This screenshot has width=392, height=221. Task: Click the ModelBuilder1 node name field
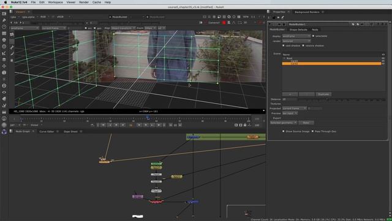coord(318,25)
